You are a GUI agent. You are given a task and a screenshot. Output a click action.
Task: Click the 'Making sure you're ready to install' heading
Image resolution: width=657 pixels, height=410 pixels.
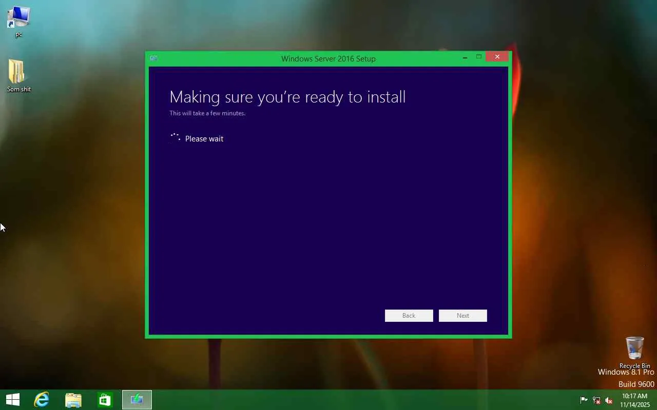point(287,97)
